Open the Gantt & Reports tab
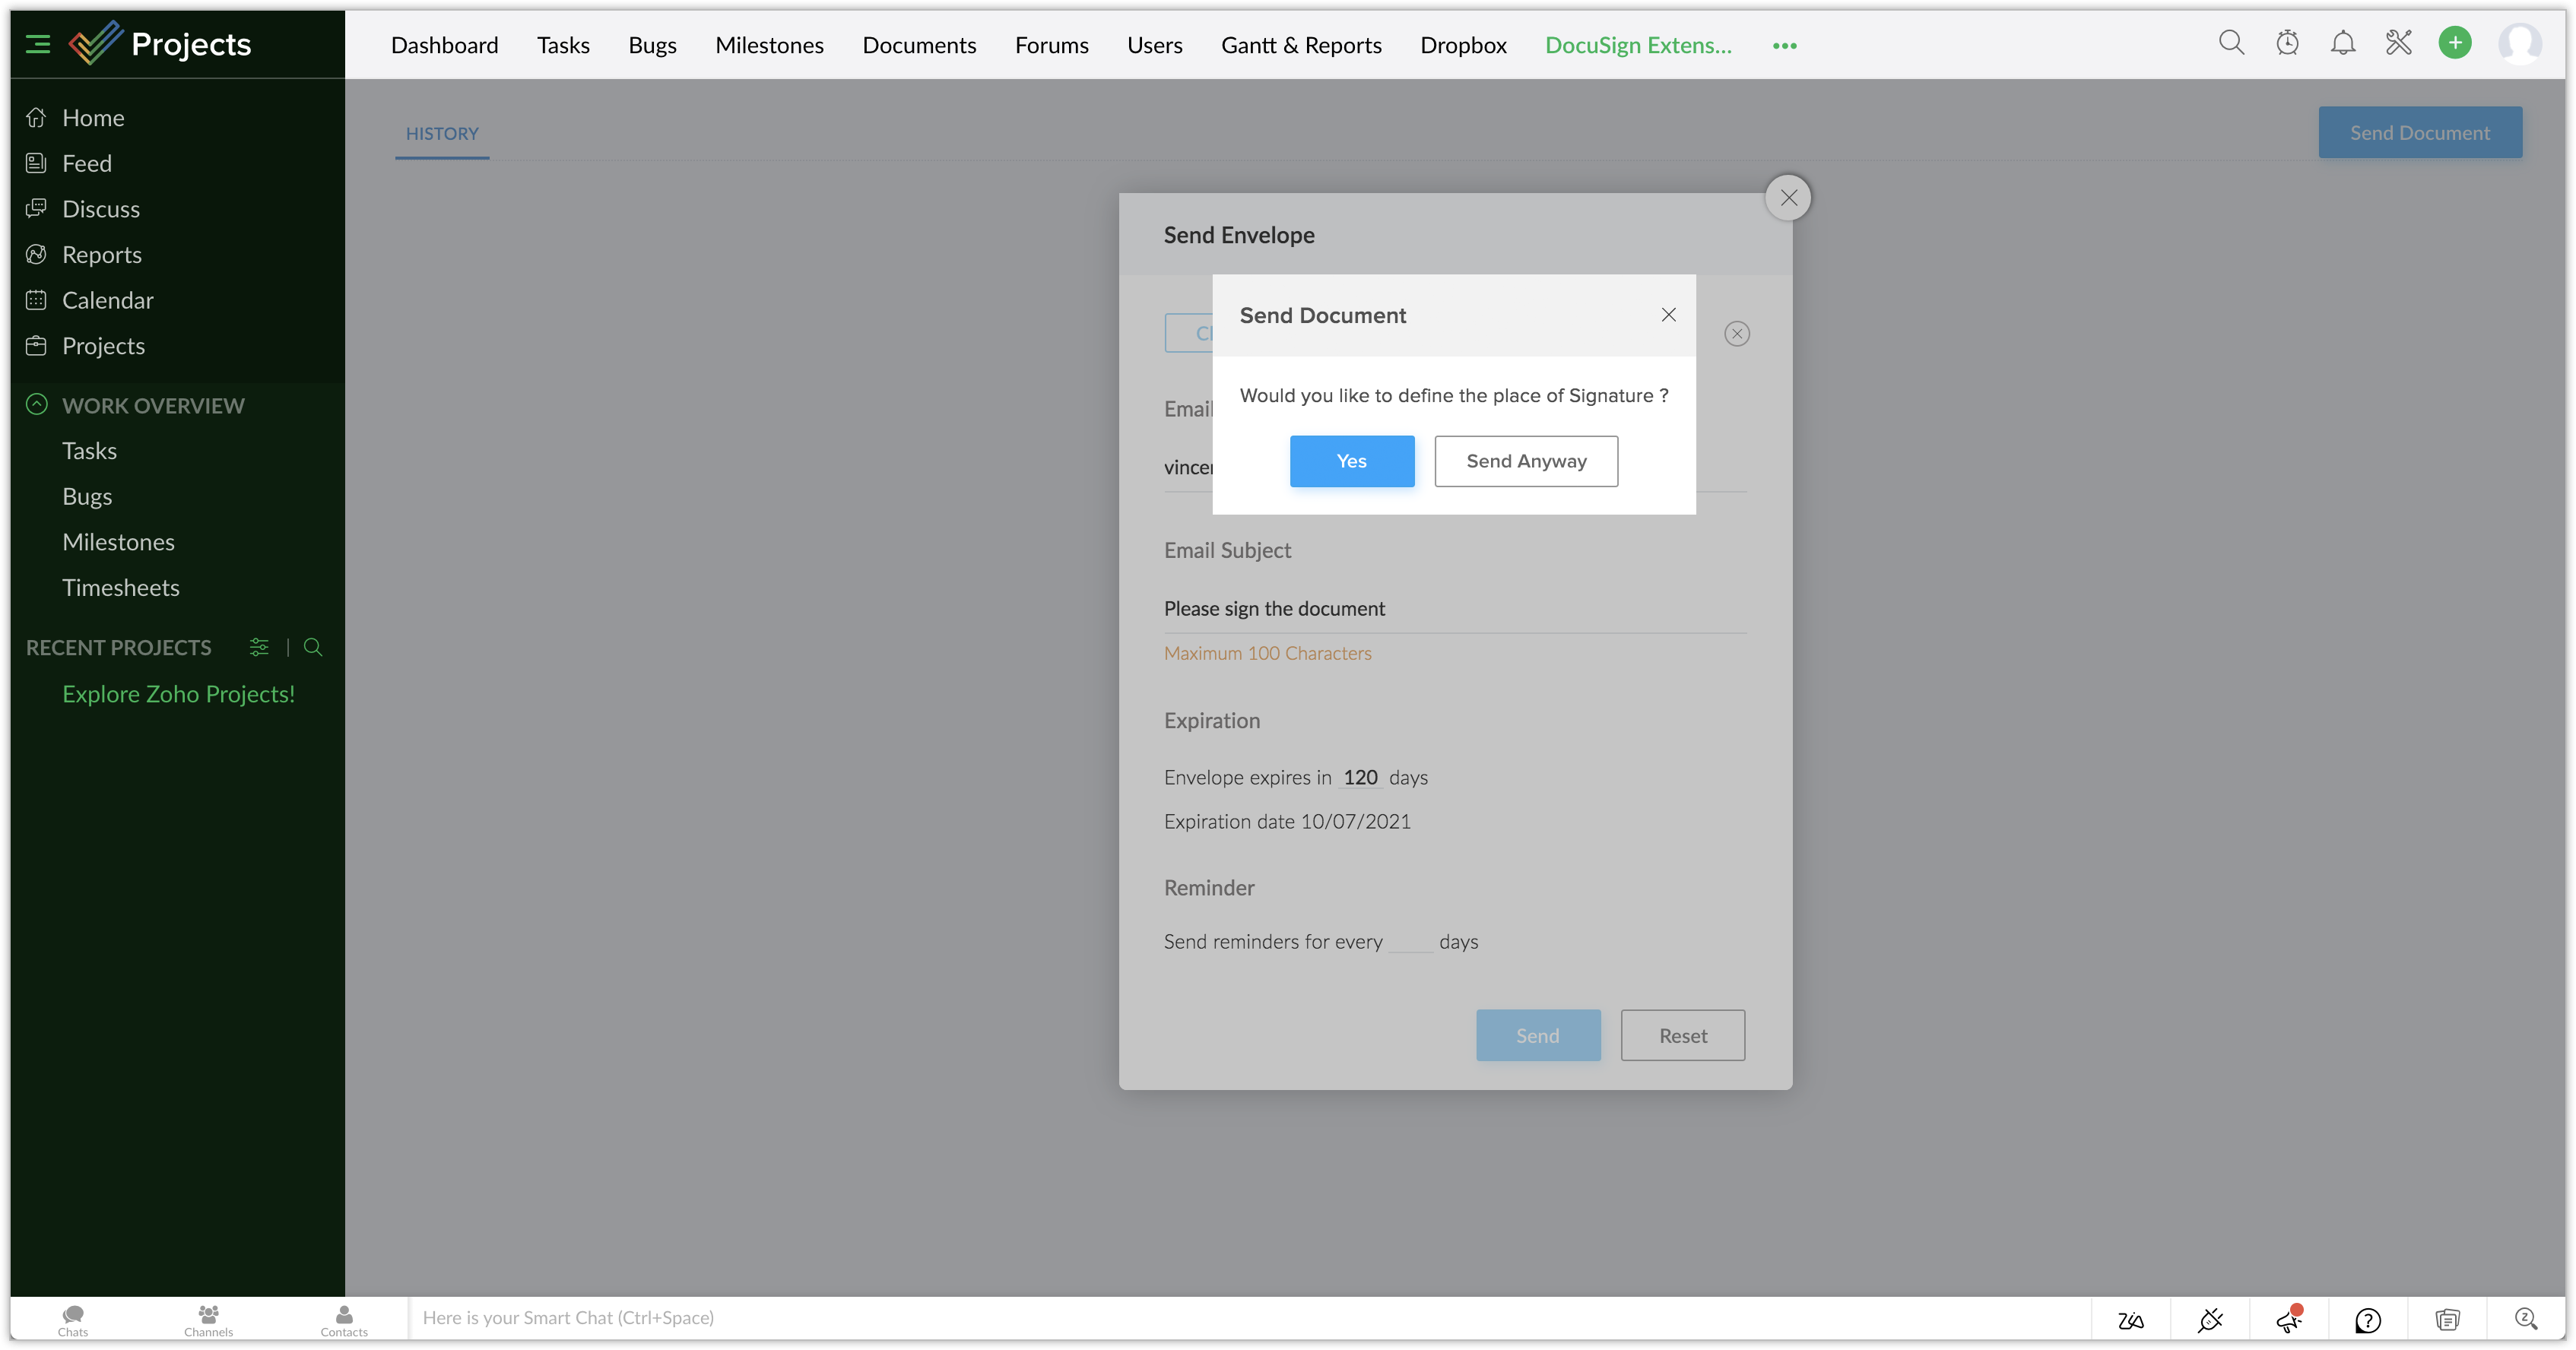Screen dimensions: 2576x1350 click(x=1301, y=45)
